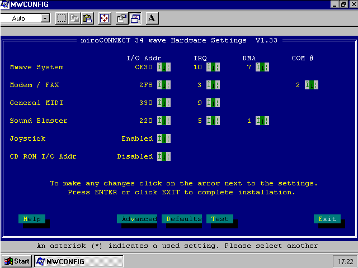This screenshot has width=358, height=268.
Task: Click the MWCONFIG title bar system icon
Action: (x=5, y=4)
